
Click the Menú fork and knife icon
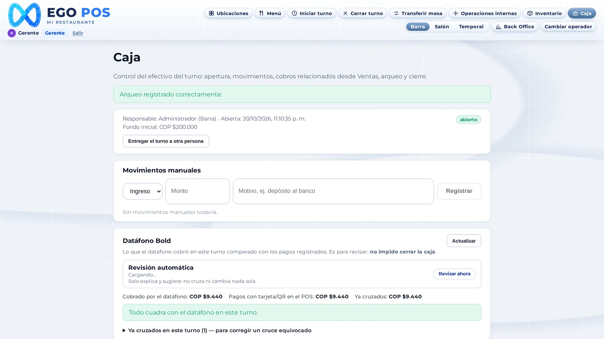261,13
